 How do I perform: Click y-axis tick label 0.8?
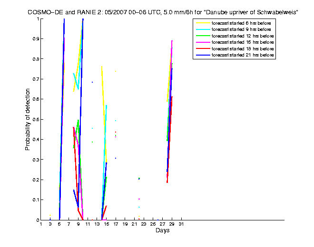pyautogui.click(x=36, y=59)
